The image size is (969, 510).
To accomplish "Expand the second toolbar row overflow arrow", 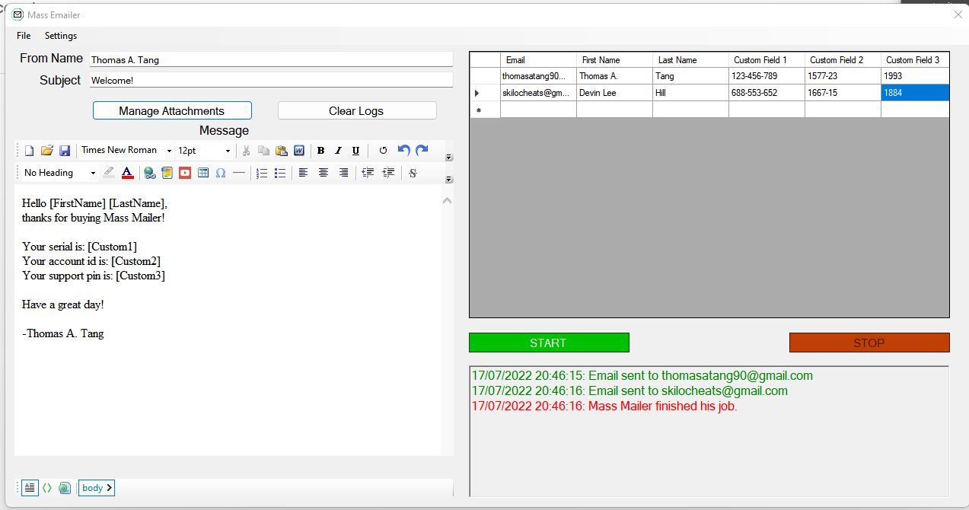I will tap(448, 179).
